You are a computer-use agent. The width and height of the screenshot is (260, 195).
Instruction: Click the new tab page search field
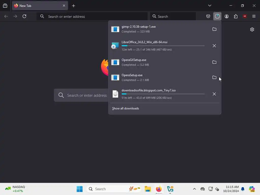tap(81, 95)
